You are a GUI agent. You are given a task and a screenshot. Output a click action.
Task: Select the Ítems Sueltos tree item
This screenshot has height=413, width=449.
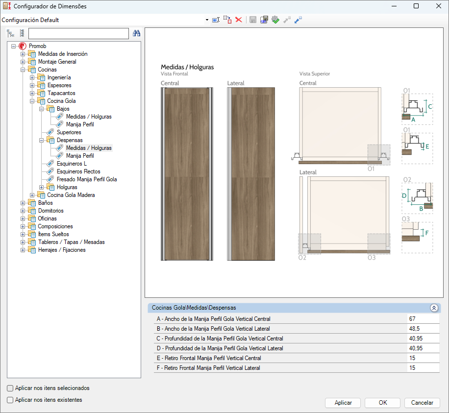pyautogui.click(x=53, y=234)
